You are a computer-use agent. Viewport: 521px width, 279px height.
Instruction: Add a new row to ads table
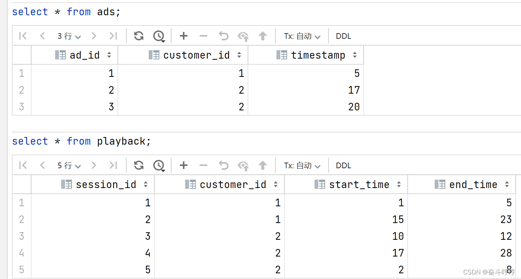[x=184, y=36]
